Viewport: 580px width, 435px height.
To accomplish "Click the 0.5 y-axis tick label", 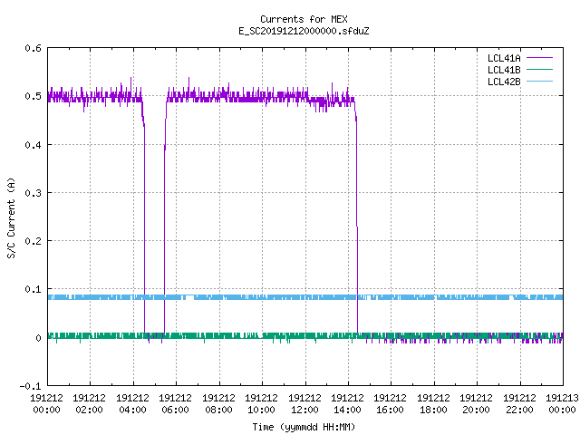I will [33, 96].
